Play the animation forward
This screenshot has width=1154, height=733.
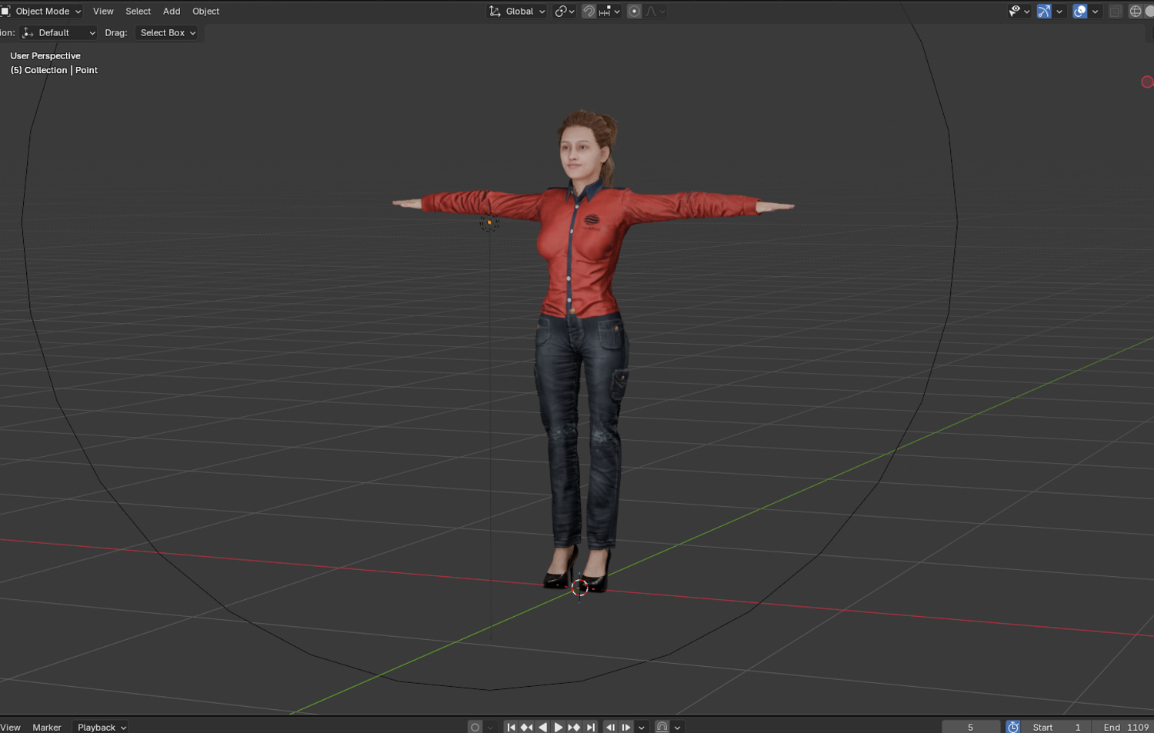click(x=559, y=727)
